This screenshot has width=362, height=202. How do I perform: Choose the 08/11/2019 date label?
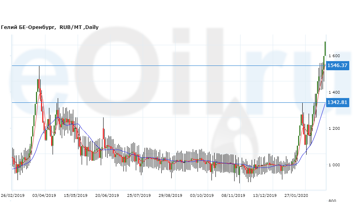233,195
